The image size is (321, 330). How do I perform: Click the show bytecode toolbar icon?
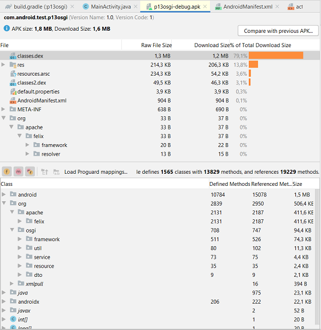click(x=44, y=172)
